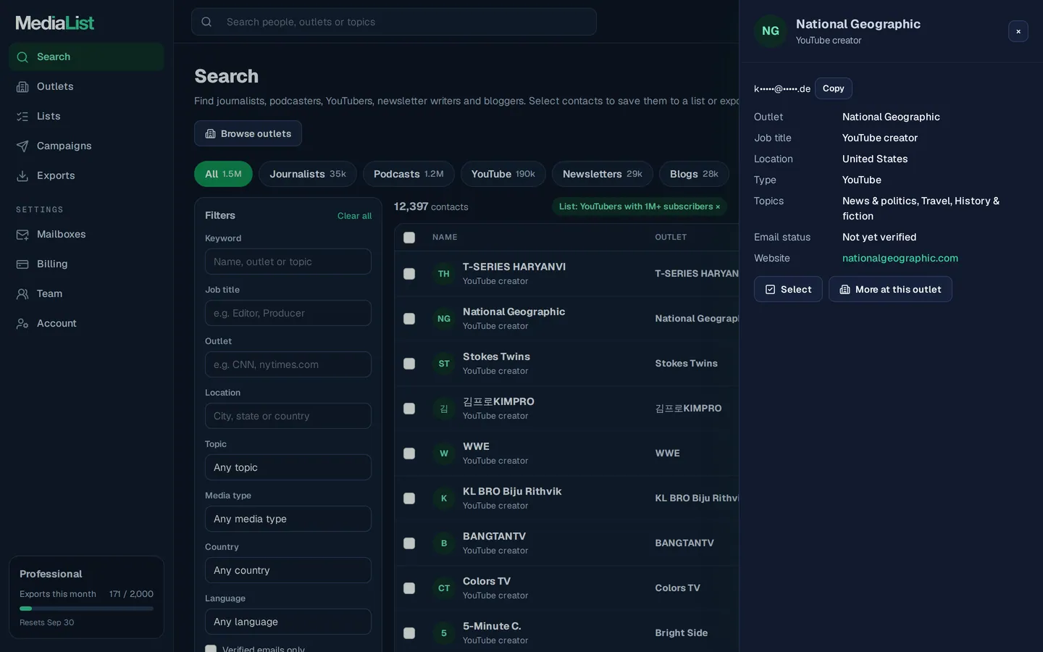Expand the Any language dropdown

point(288,622)
